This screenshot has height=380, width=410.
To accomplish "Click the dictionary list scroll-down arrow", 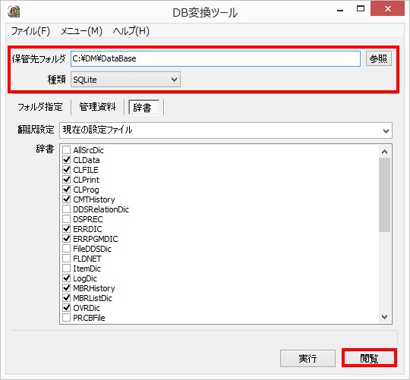I will point(384,317).
